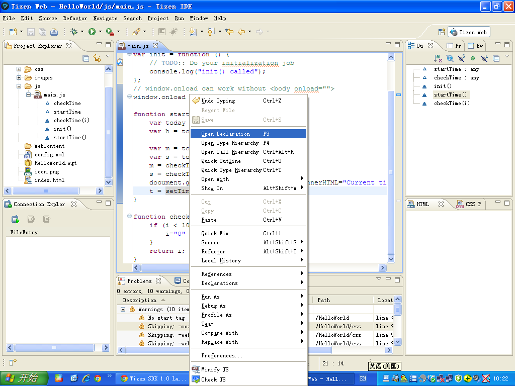Click the task marker icon in editor gutter
This screenshot has height=386, width=515.
[120, 62]
